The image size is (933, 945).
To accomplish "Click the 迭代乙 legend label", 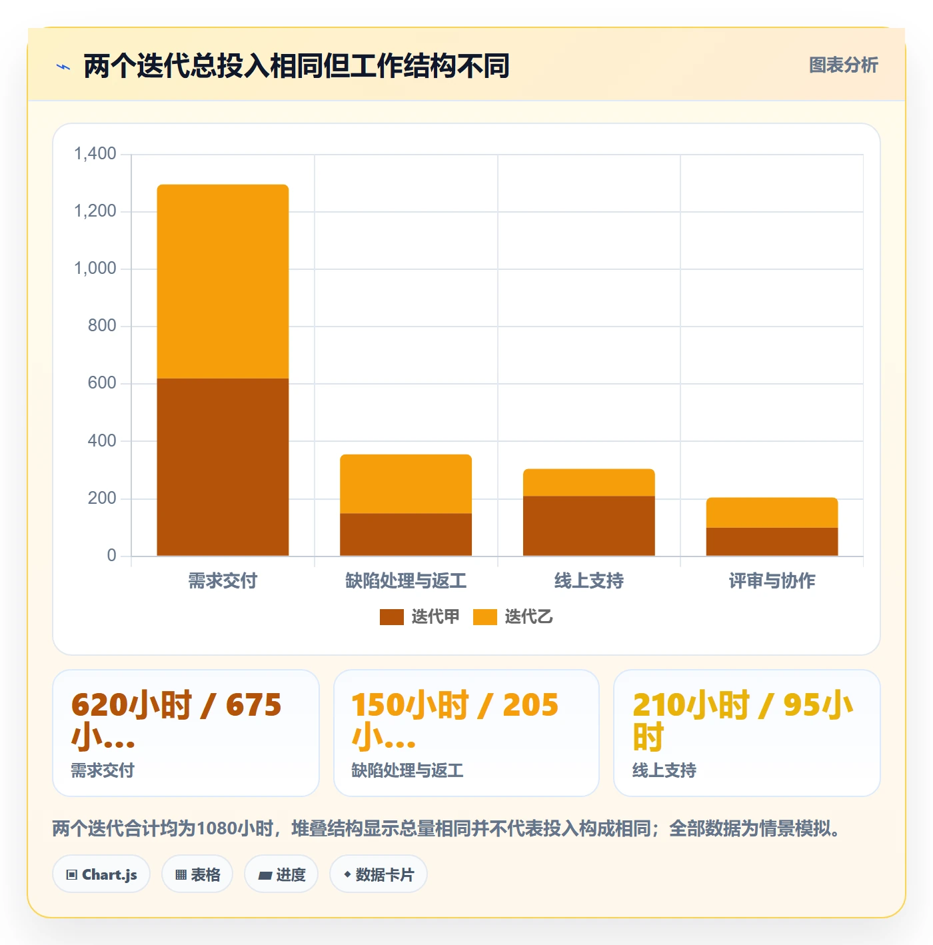I will click(x=528, y=616).
